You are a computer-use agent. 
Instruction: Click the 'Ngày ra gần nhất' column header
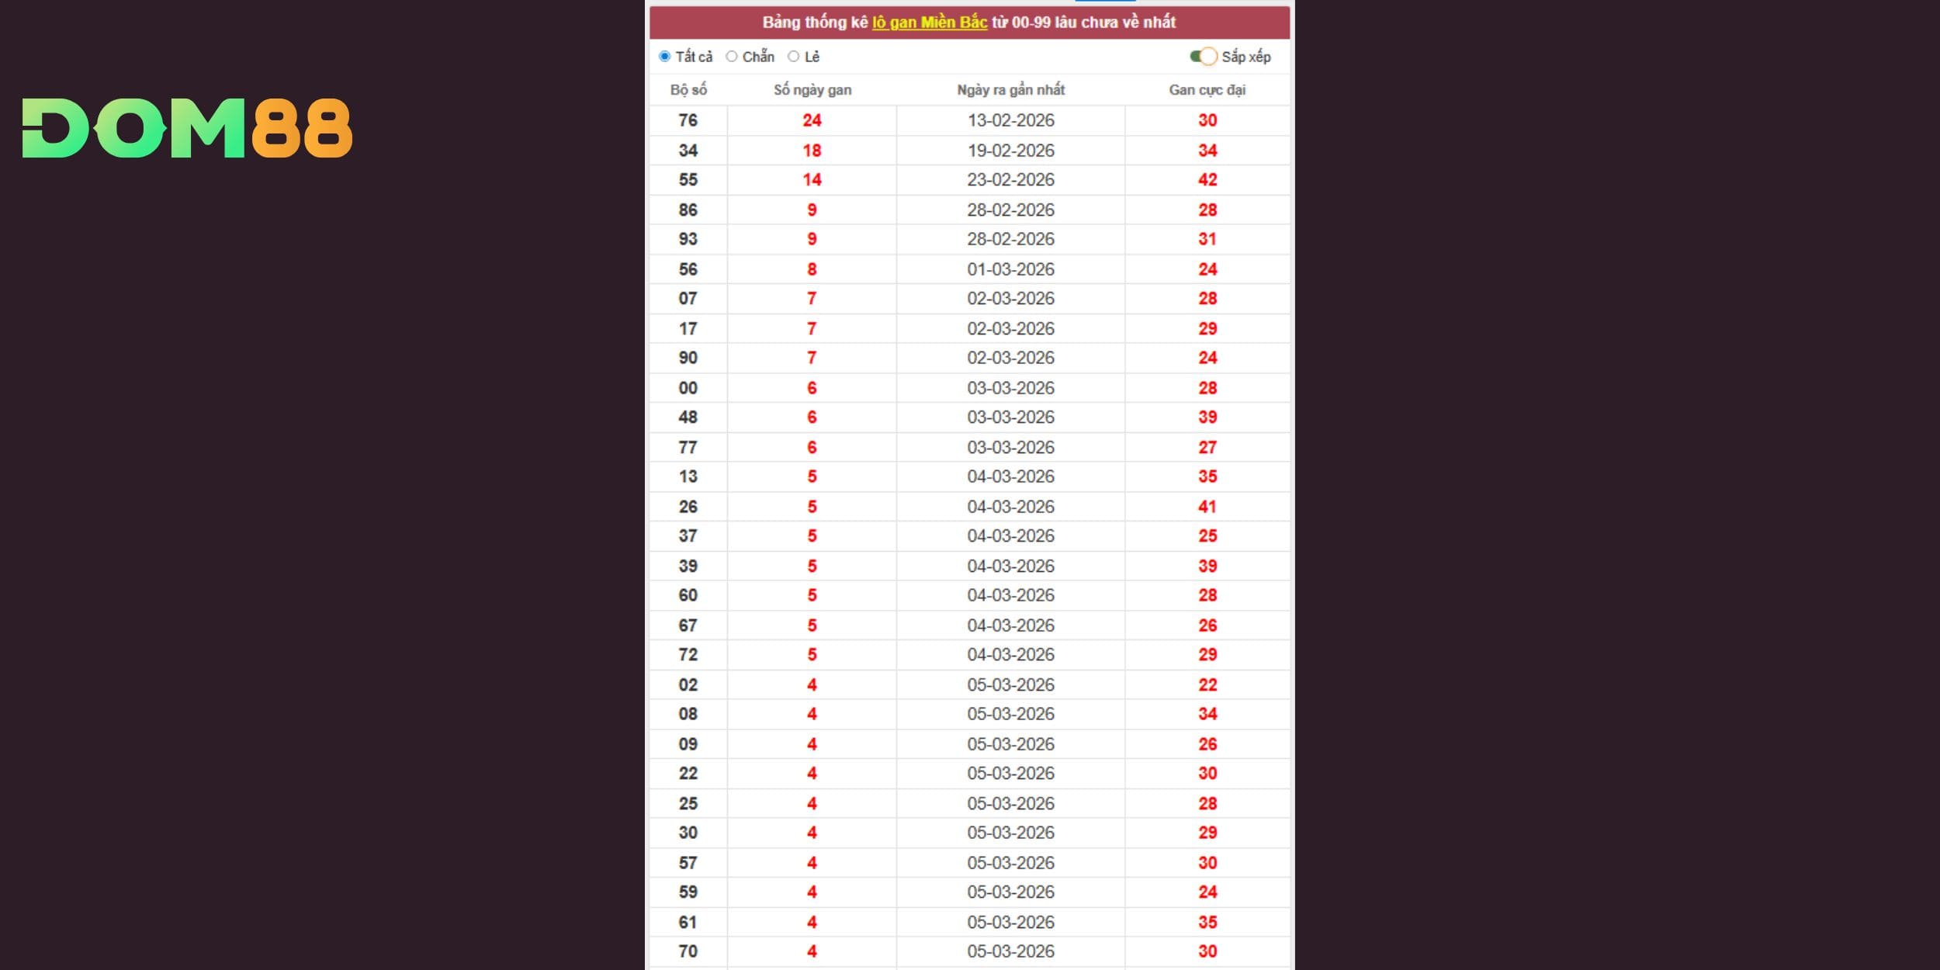pos(1010,90)
